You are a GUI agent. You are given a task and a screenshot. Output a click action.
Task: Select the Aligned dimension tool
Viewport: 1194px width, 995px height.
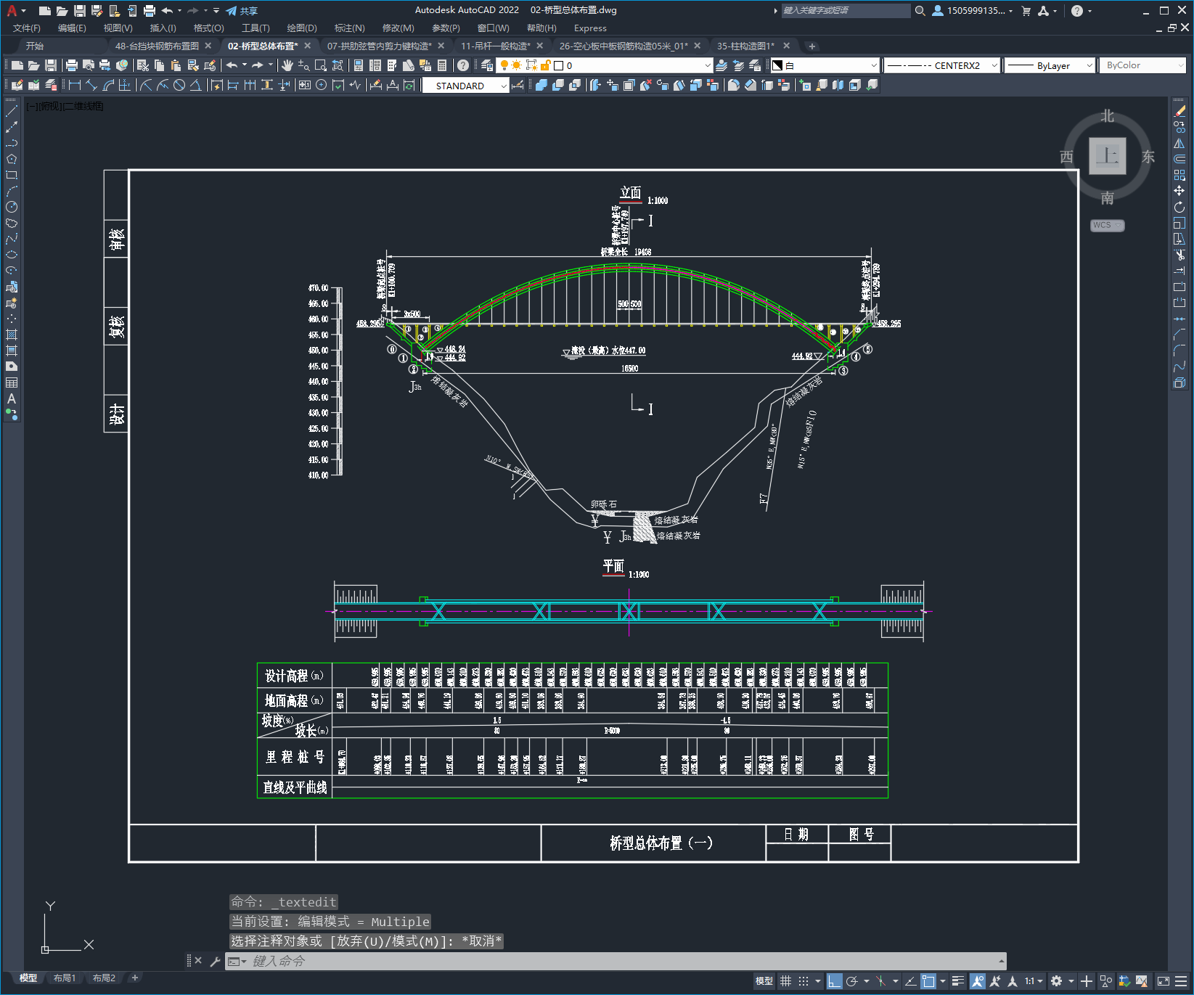click(x=91, y=86)
